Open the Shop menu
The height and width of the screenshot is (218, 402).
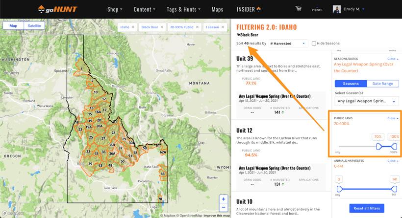115,9
